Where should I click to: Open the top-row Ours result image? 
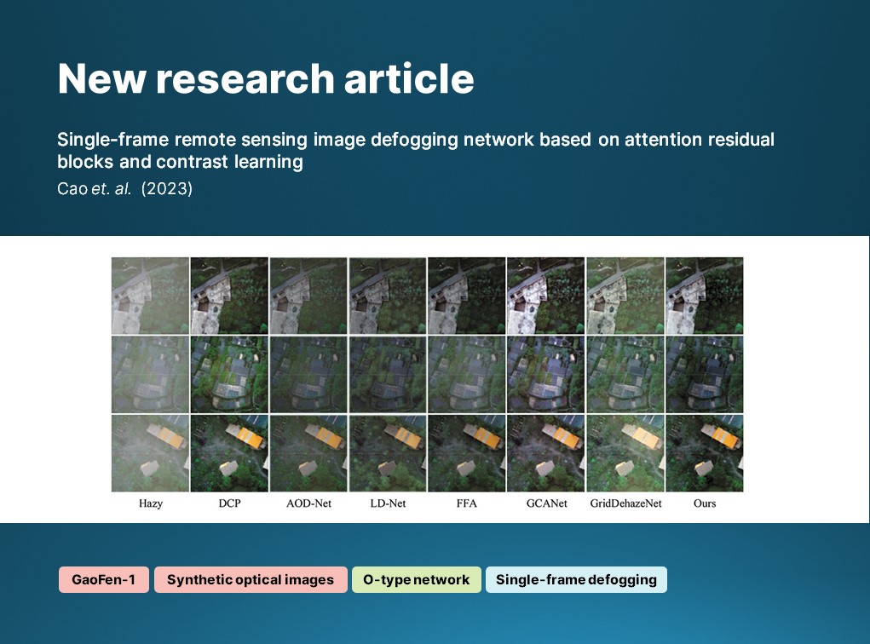705,296
